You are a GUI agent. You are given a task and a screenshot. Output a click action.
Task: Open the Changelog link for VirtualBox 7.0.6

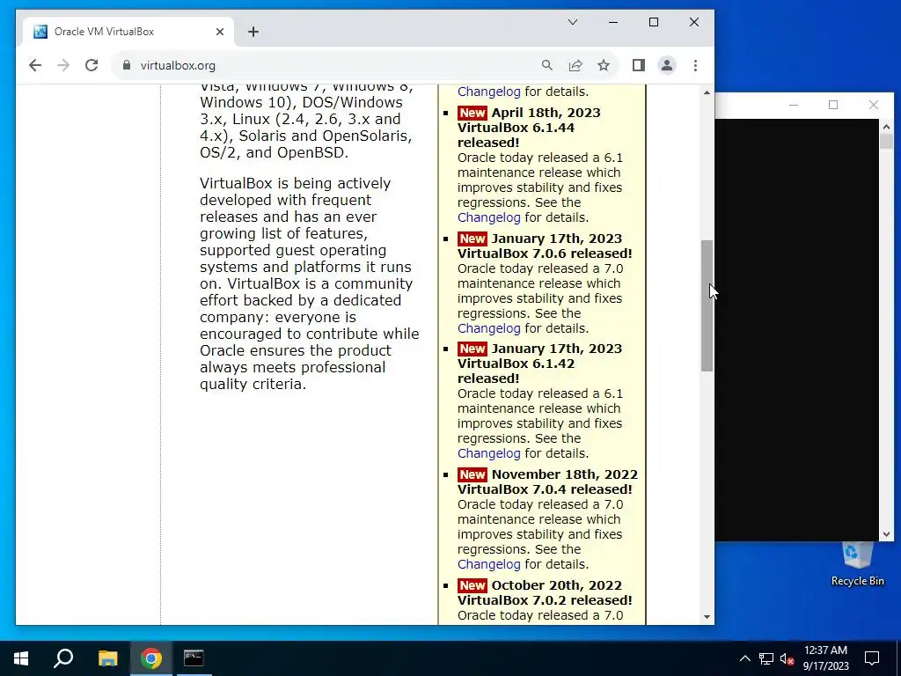[489, 328]
